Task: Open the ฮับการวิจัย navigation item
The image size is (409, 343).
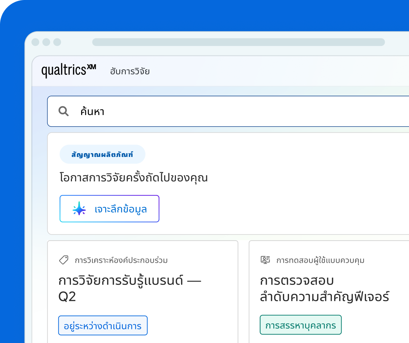Action: tap(130, 71)
